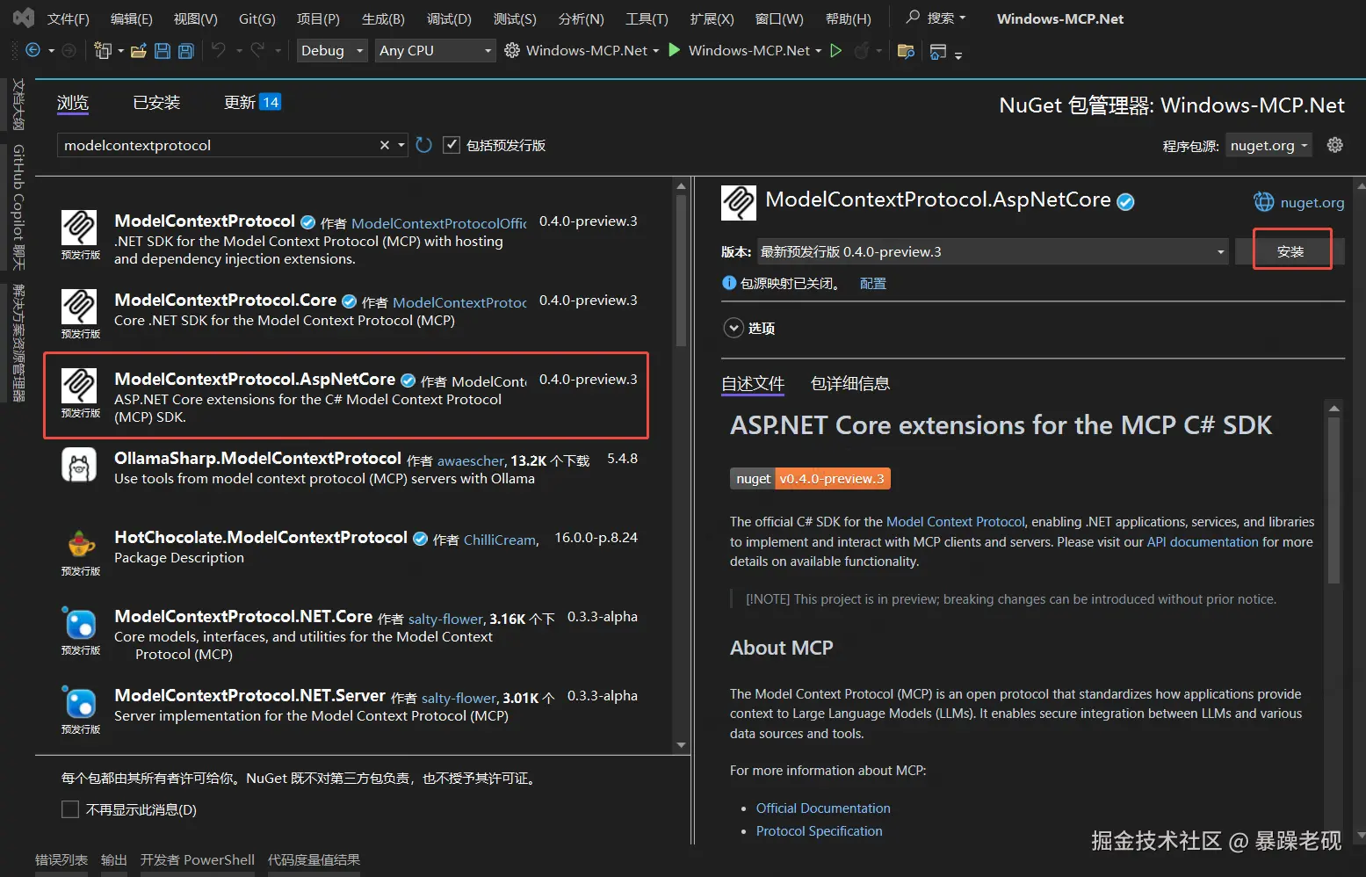Click the open file folder icon
This screenshot has width=1366, height=877.
point(139,51)
